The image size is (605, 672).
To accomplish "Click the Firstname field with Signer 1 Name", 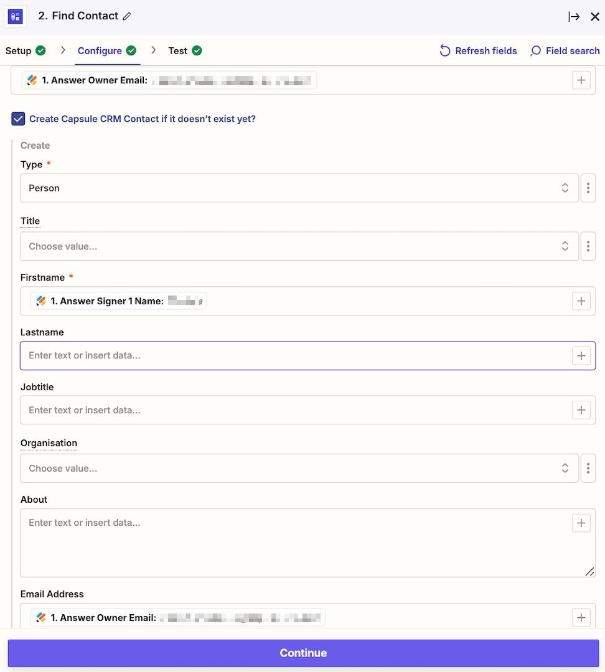I will click(x=307, y=301).
